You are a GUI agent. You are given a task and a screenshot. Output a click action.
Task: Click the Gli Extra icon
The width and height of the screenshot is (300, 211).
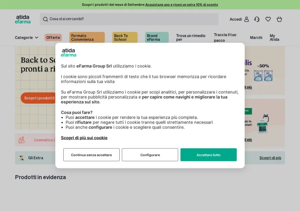click(x=22, y=158)
